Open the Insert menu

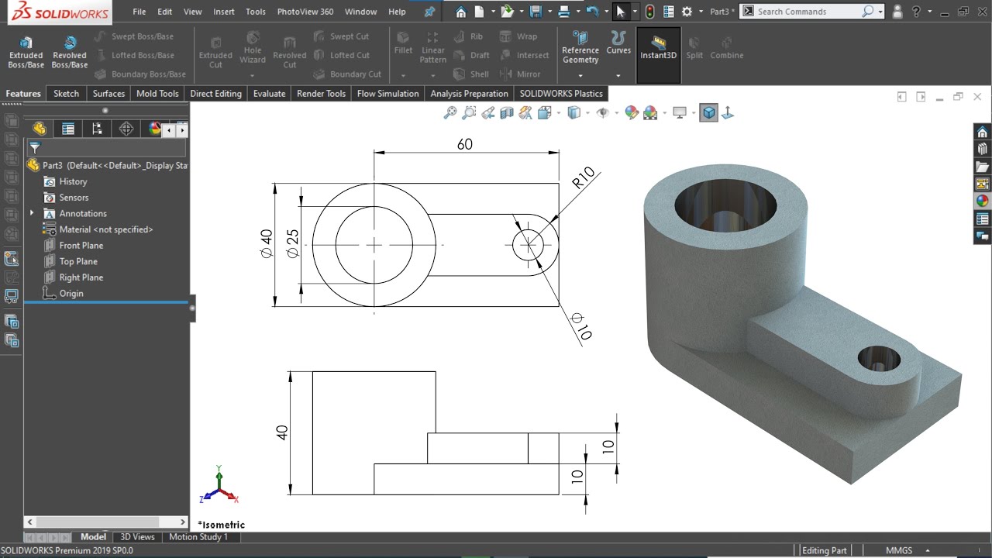click(224, 12)
